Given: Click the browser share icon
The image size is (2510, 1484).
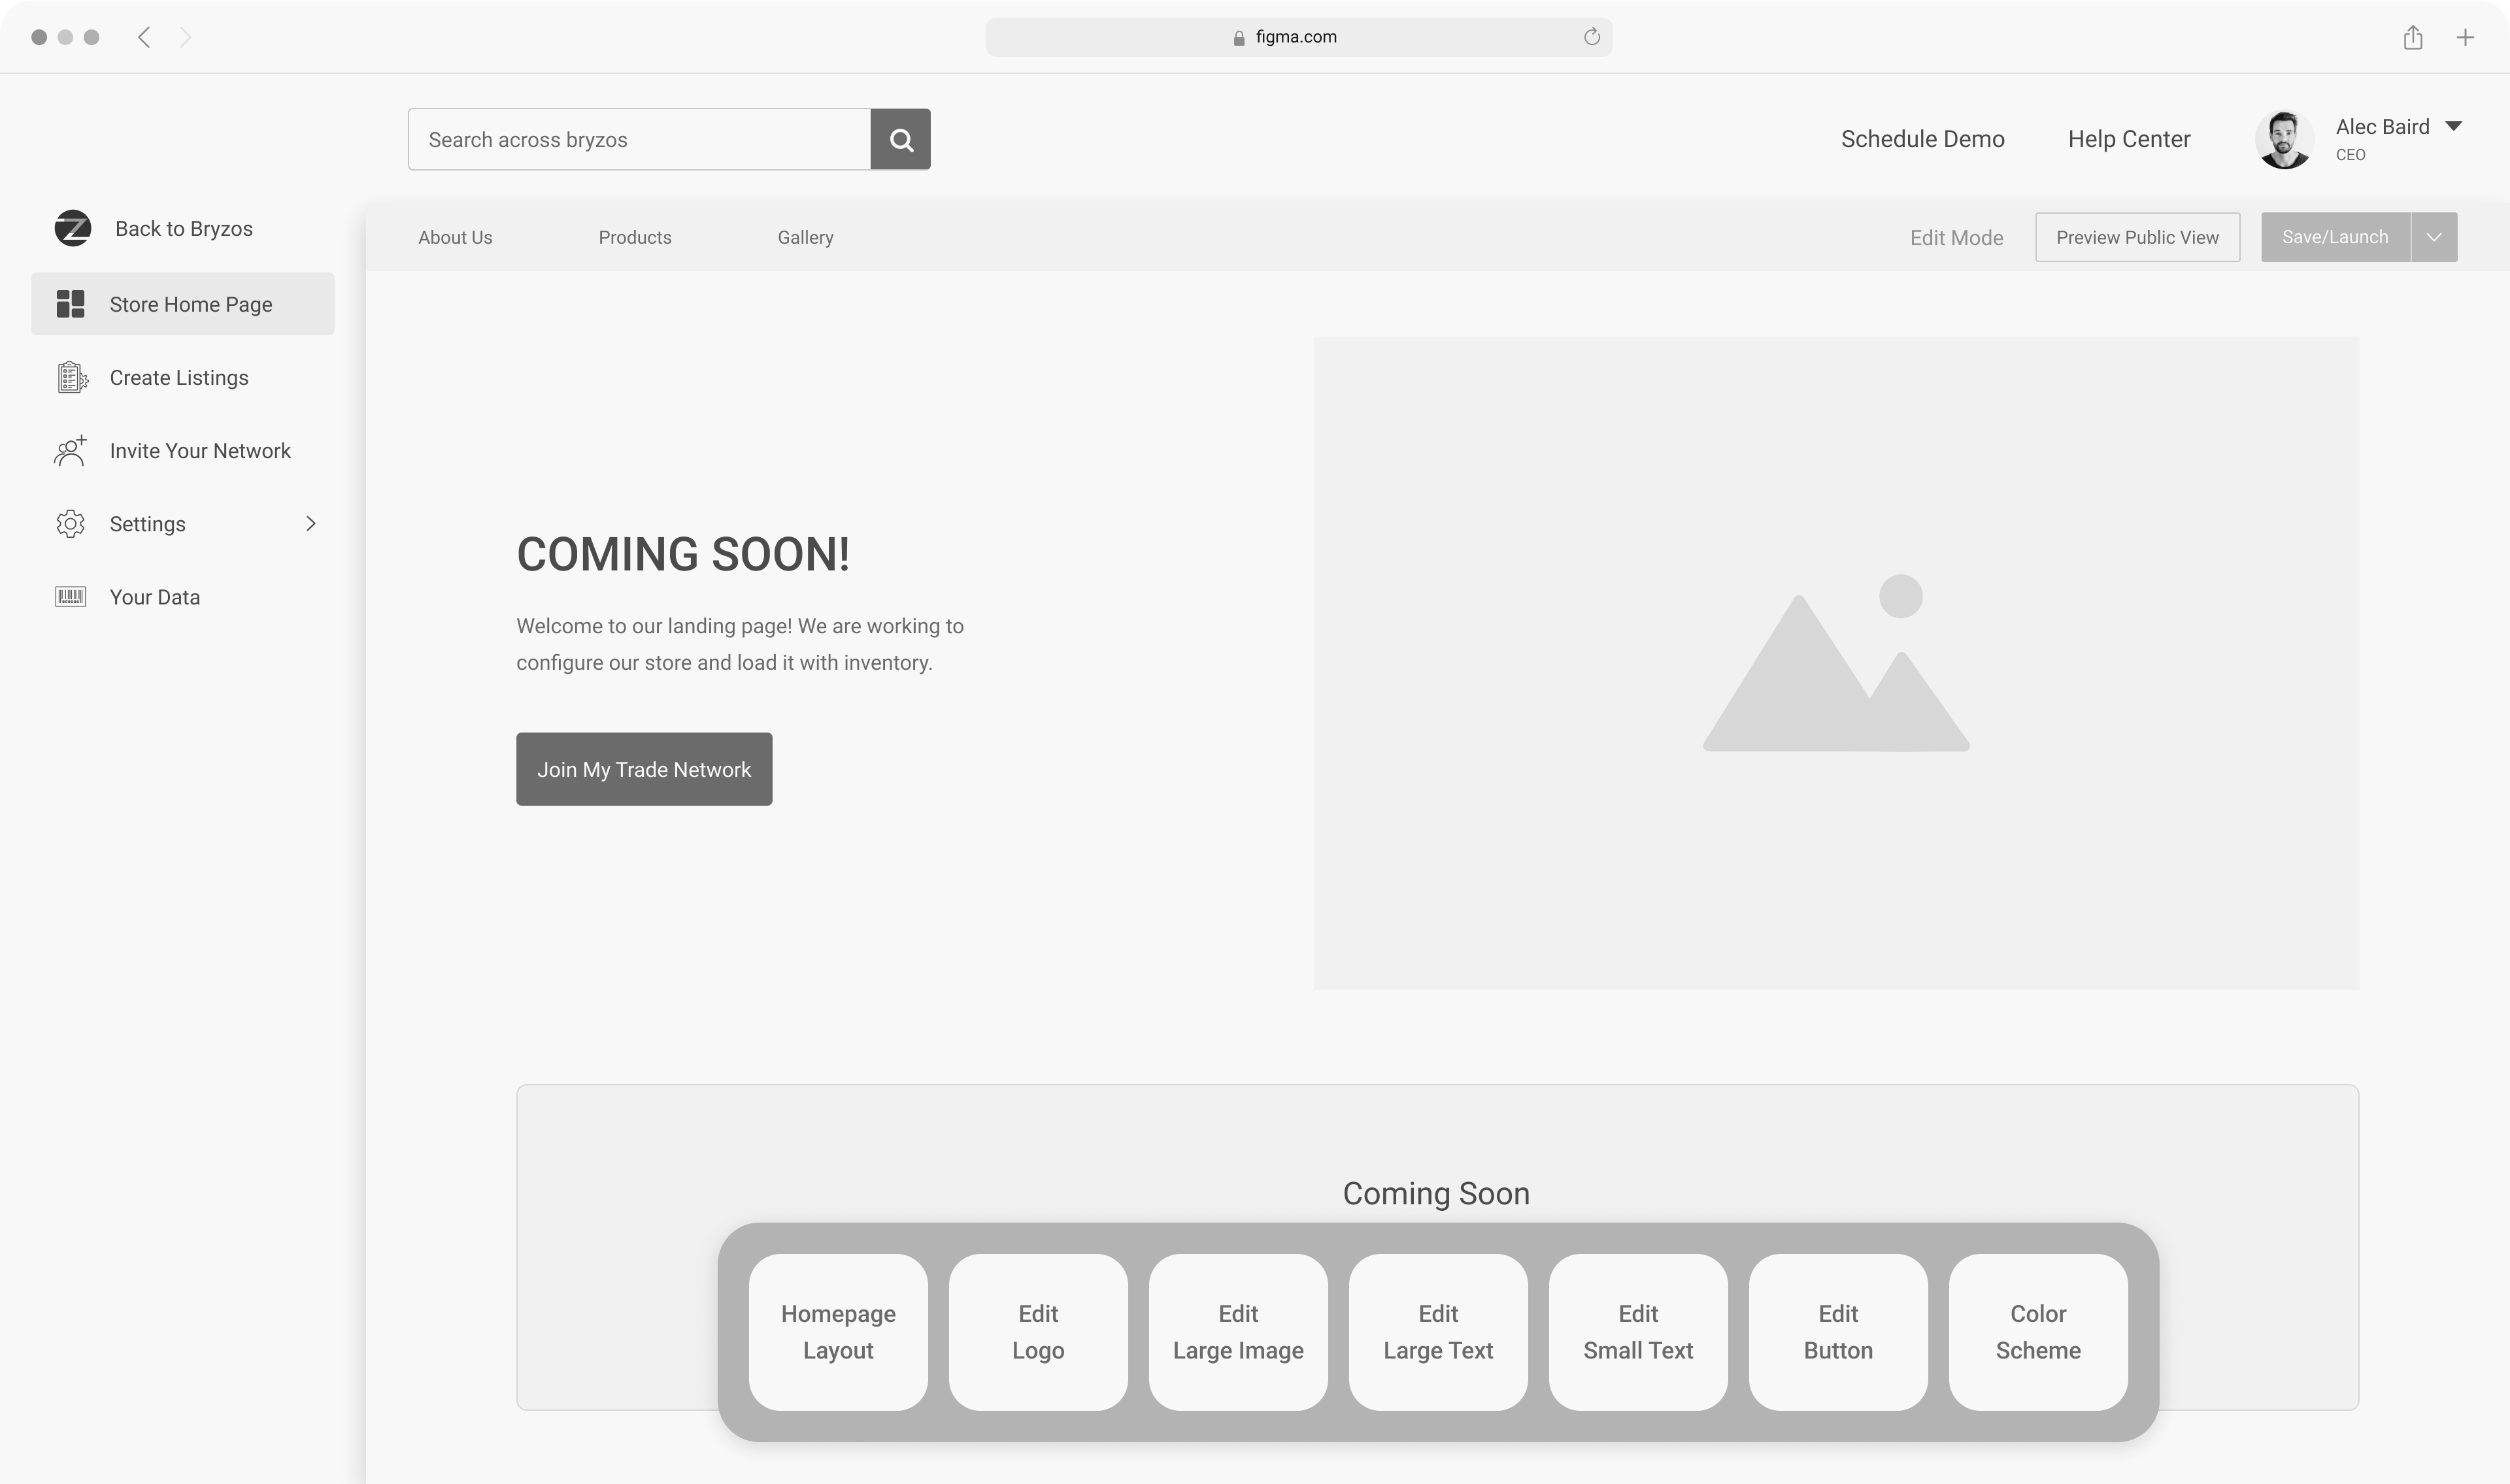Looking at the screenshot, I should 2413,37.
